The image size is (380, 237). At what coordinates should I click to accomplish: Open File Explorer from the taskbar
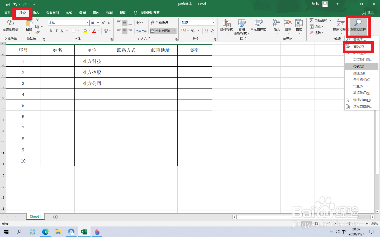click(58, 232)
